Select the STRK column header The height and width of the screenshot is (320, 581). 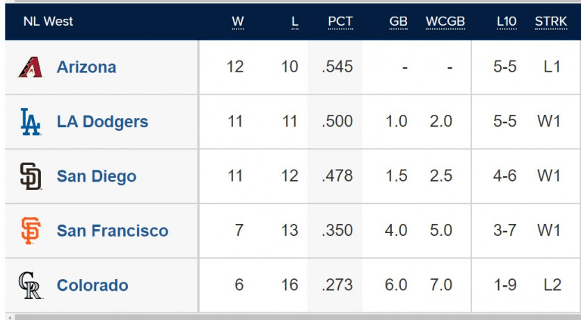pyautogui.click(x=550, y=22)
